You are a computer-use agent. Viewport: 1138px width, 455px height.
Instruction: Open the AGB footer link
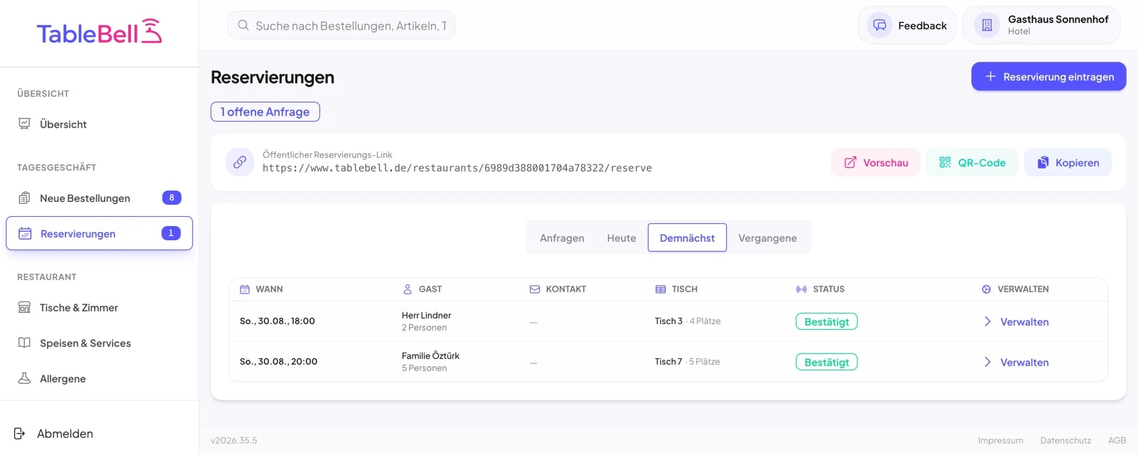[1117, 441]
